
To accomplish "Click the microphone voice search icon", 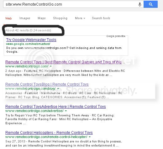I will coord(140,4).
